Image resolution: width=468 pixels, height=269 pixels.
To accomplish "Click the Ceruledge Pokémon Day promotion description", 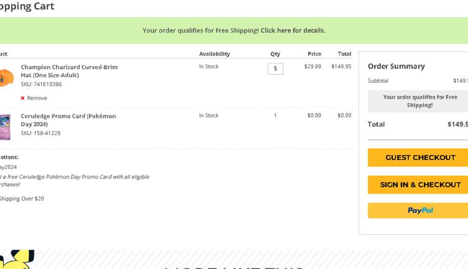I will coord(75,181).
